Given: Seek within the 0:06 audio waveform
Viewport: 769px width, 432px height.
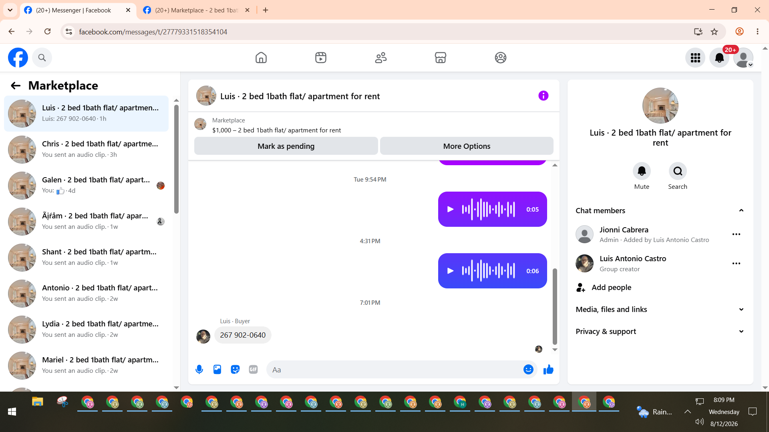Looking at the screenshot, I should pyautogui.click(x=488, y=271).
